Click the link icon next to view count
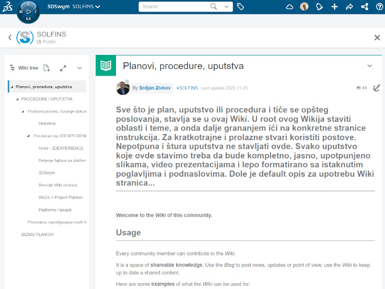This screenshot has height=289, width=385. [x=376, y=88]
